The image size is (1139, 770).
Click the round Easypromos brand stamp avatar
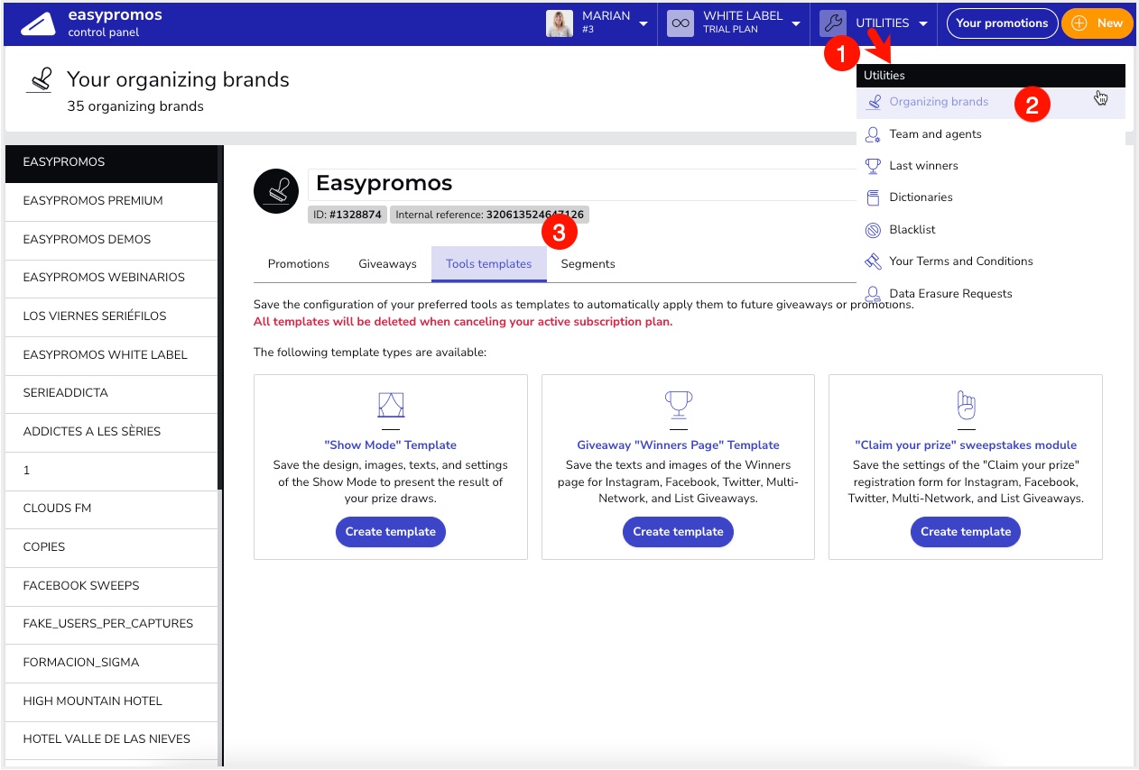[x=276, y=191]
